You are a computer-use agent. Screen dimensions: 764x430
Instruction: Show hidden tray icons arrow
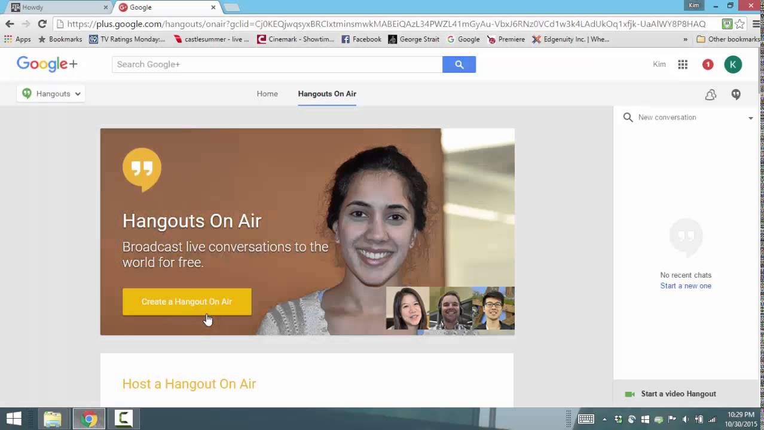coord(604,419)
